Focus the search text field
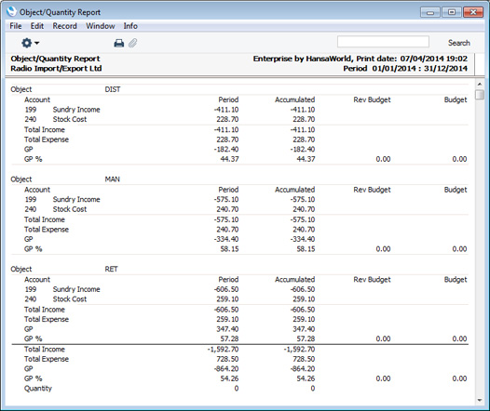The width and height of the screenshot is (490, 411). coord(383,42)
